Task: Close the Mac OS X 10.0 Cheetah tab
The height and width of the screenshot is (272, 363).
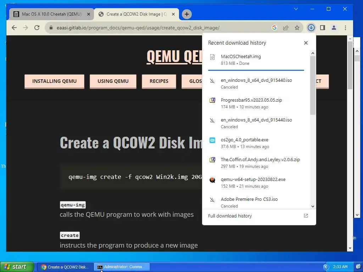Action: tap(88, 14)
